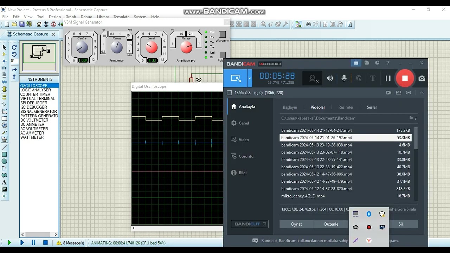Switch to Bandicam Videolar tab
Viewport: 450px width, 253px height.
click(x=318, y=107)
